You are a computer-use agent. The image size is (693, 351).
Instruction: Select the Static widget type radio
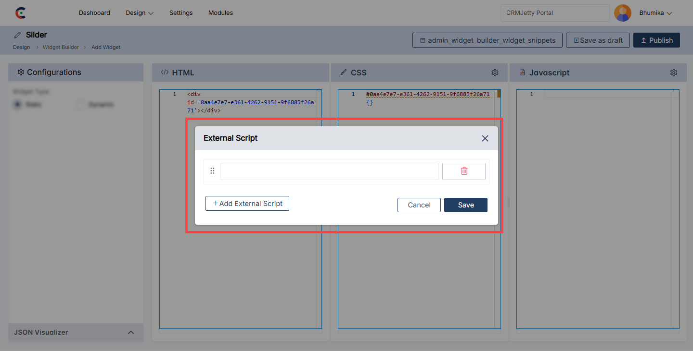coord(18,104)
